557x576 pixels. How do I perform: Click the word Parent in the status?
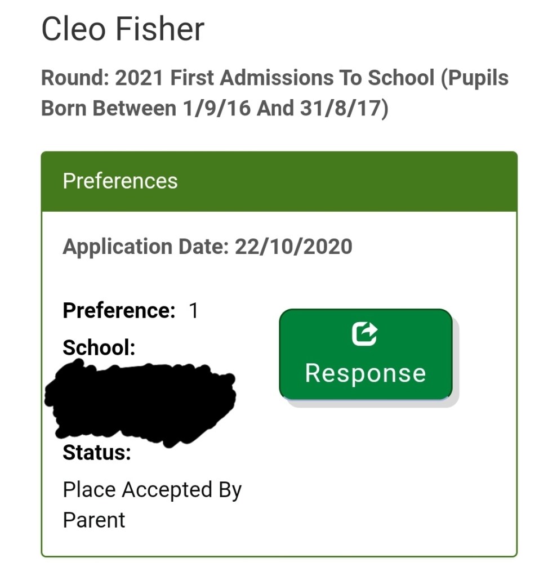[94, 519]
